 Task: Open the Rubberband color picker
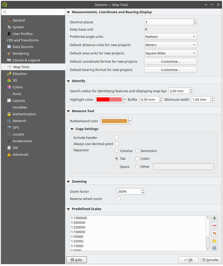(114, 121)
